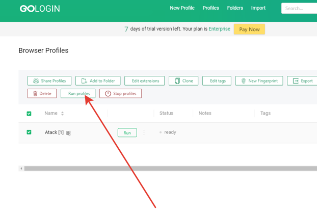The height and width of the screenshot is (215, 318).
Task: Click the Run profiles button
Action: pos(78,94)
